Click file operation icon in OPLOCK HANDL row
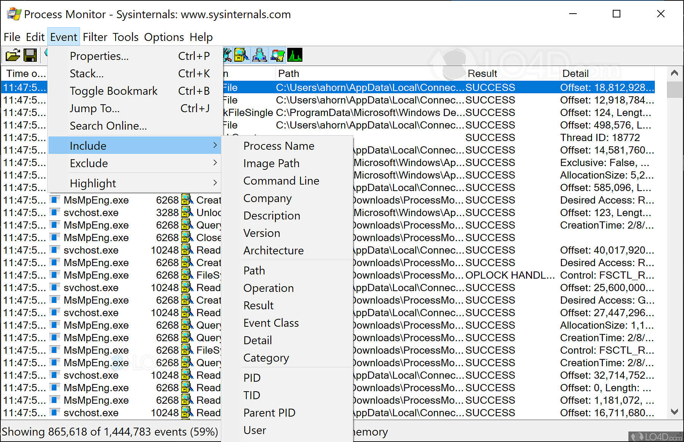The width and height of the screenshot is (684, 442). 187,275
